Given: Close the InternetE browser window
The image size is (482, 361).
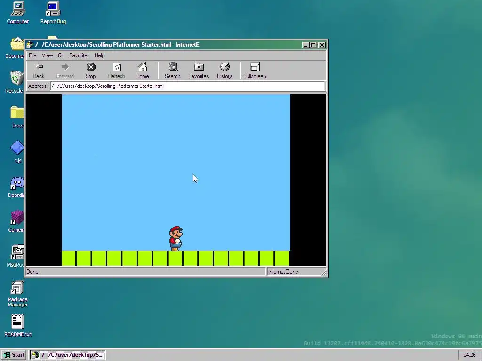Looking at the screenshot, I should coord(322,45).
